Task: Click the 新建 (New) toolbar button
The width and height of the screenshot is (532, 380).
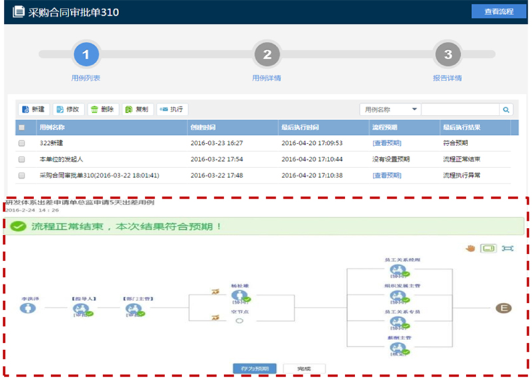Action: [x=33, y=110]
